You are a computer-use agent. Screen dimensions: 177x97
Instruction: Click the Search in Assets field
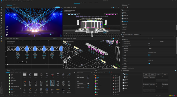[85, 72]
